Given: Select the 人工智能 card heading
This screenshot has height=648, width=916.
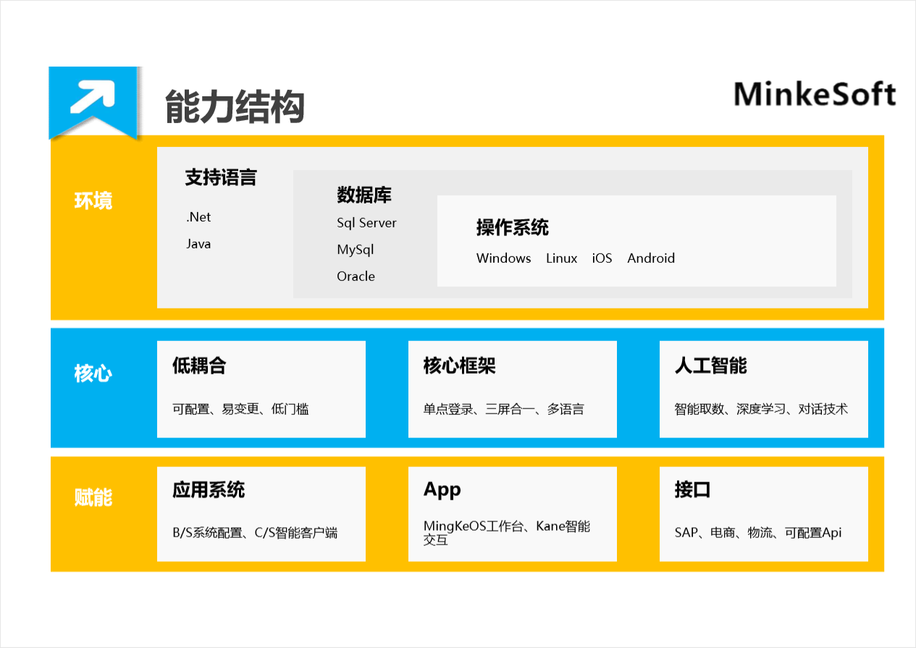Looking at the screenshot, I should [711, 366].
